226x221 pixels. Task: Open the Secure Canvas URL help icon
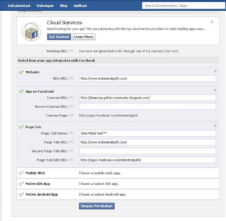coord(71,106)
